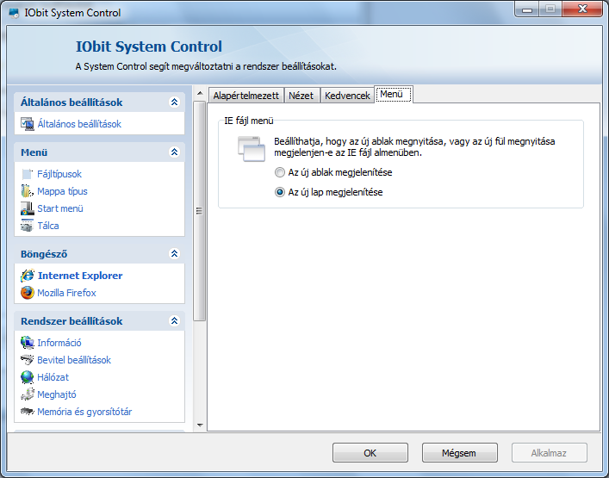Click the Meghajtó drive icon
609x478 pixels.
coord(28,394)
